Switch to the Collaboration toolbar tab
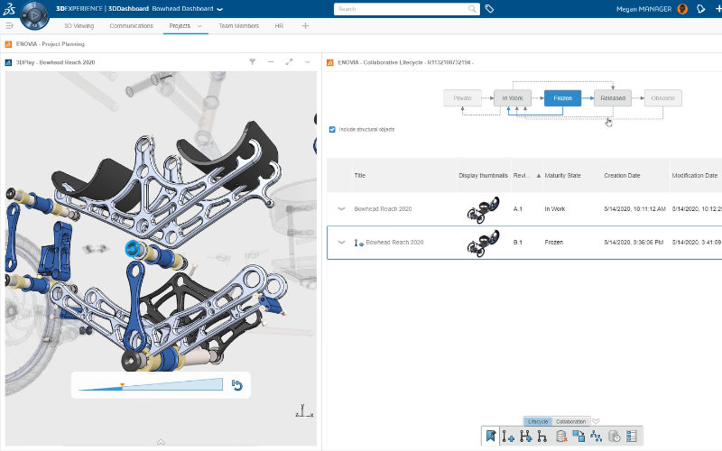 point(570,421)
